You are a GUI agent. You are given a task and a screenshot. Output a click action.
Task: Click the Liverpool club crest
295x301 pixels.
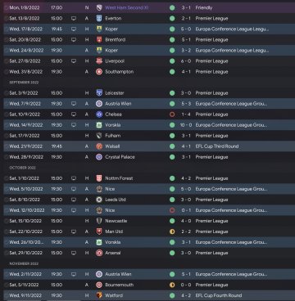(99, 61)
